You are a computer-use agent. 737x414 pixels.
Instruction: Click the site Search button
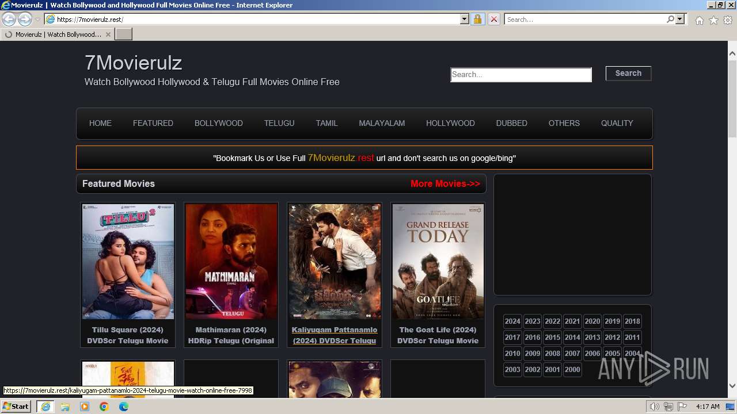point(628,74)
